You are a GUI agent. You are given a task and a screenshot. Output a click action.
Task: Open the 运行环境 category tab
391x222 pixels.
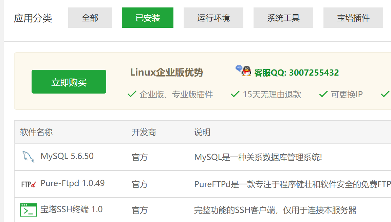pyautogui.click(x=213, y=18)
